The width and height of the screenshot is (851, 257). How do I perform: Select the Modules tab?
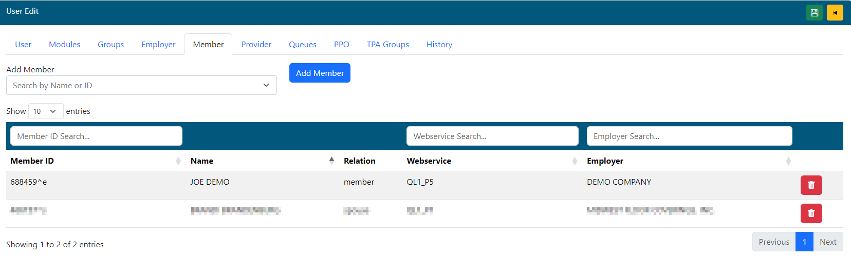64,45
